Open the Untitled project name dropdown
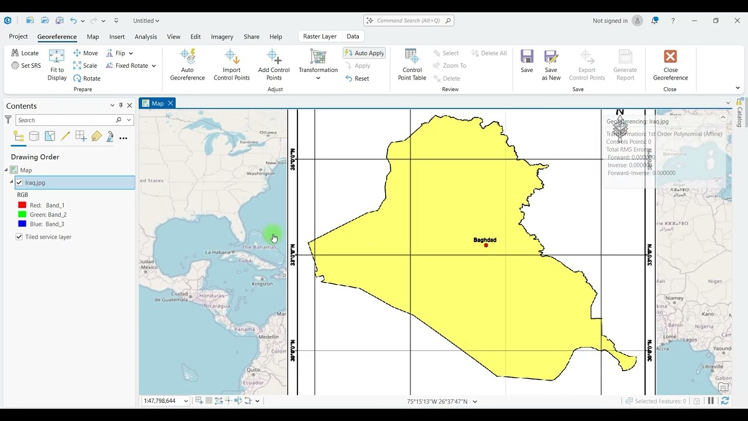 click(146, 20)
